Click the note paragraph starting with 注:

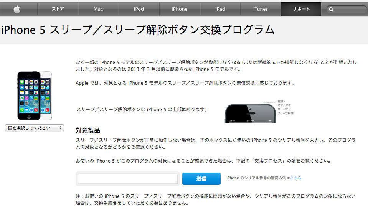pyautogui.click(x=216, y=199)
